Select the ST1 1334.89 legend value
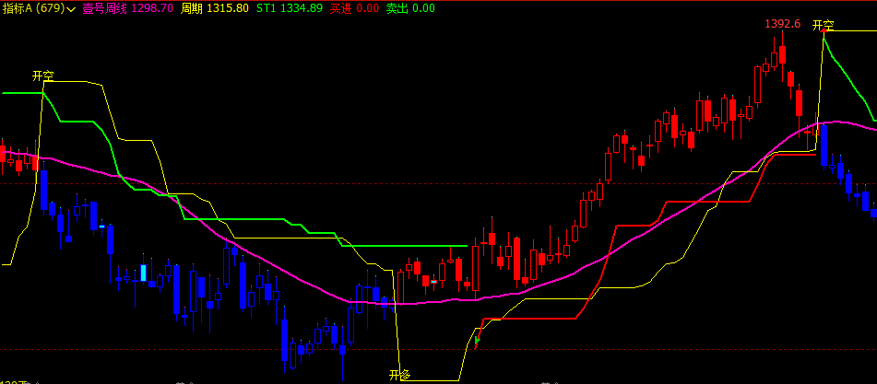The width and height of the screenshot is (877, 384). click(290, 8)
